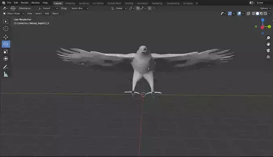Click the zoom view magnifier icon

coord(268,38)
